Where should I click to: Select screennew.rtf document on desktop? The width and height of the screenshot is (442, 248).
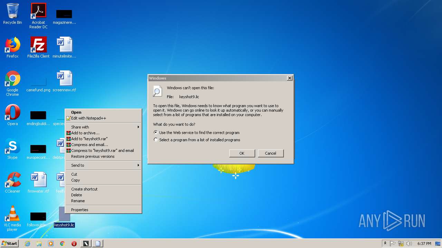(64, 81)
